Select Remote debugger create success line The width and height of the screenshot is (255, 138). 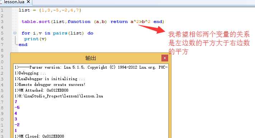50,84
